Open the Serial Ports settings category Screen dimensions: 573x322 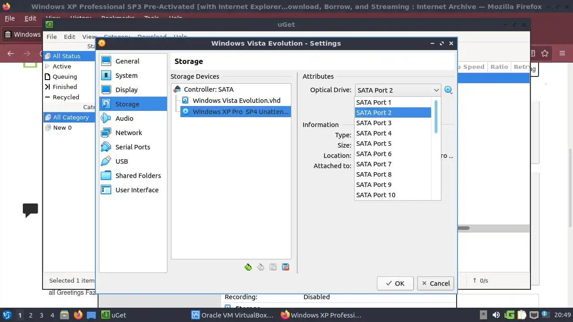(x=133, y=147)
